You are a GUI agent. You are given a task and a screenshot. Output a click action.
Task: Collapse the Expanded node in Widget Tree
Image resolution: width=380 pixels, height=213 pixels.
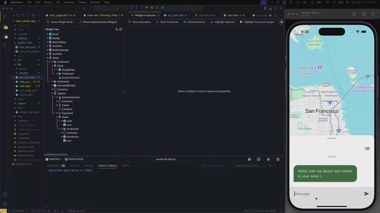(x=57, y=113)
